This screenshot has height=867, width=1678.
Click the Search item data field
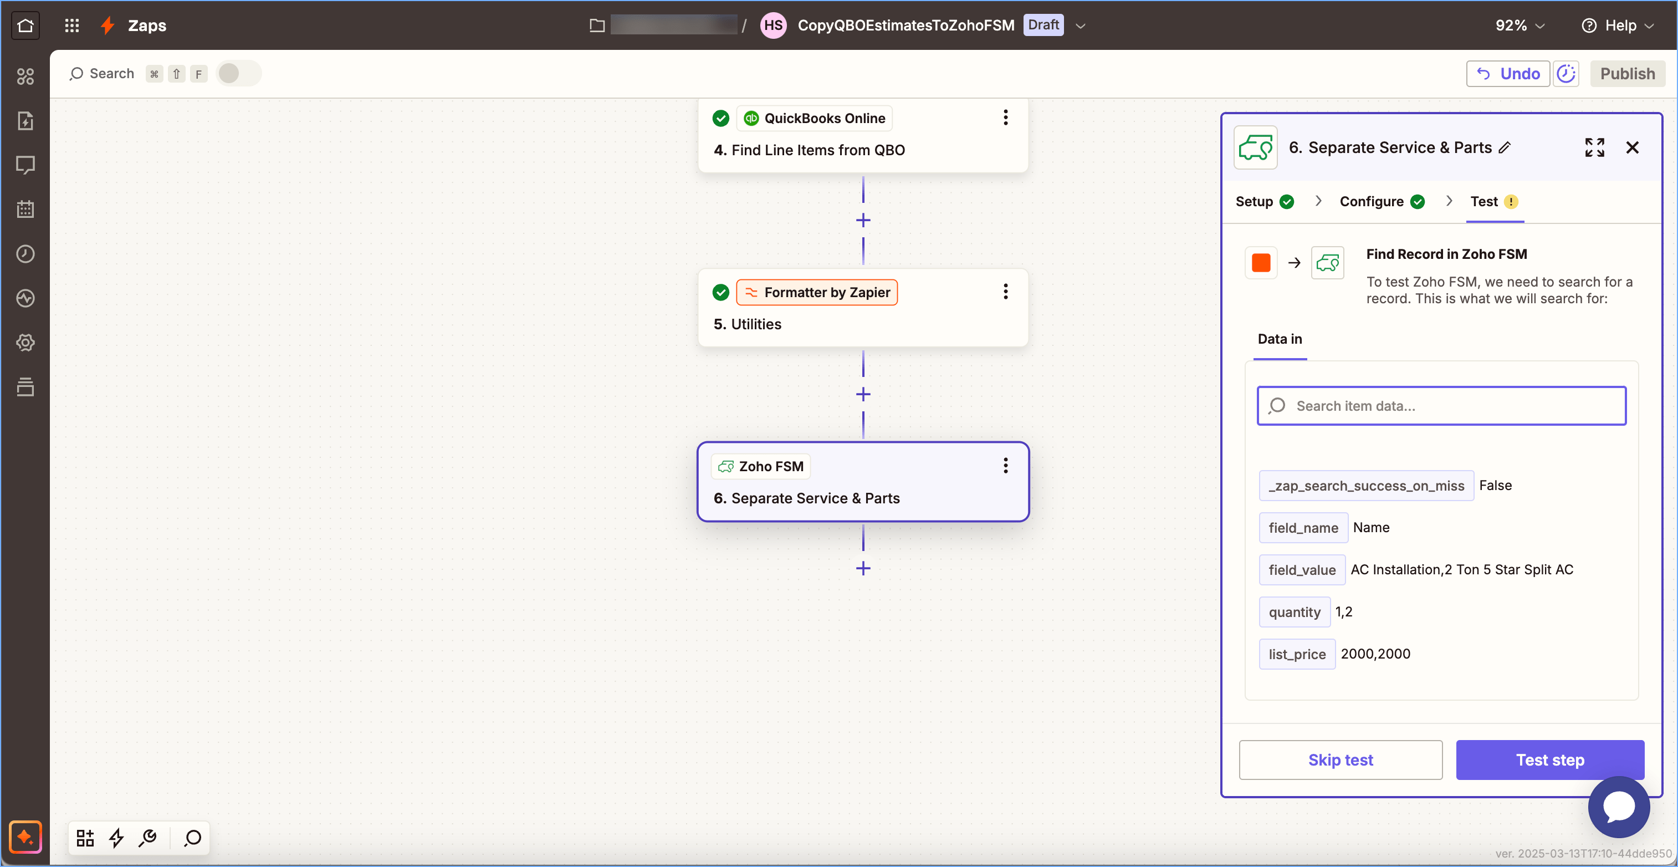(1441, 406)
